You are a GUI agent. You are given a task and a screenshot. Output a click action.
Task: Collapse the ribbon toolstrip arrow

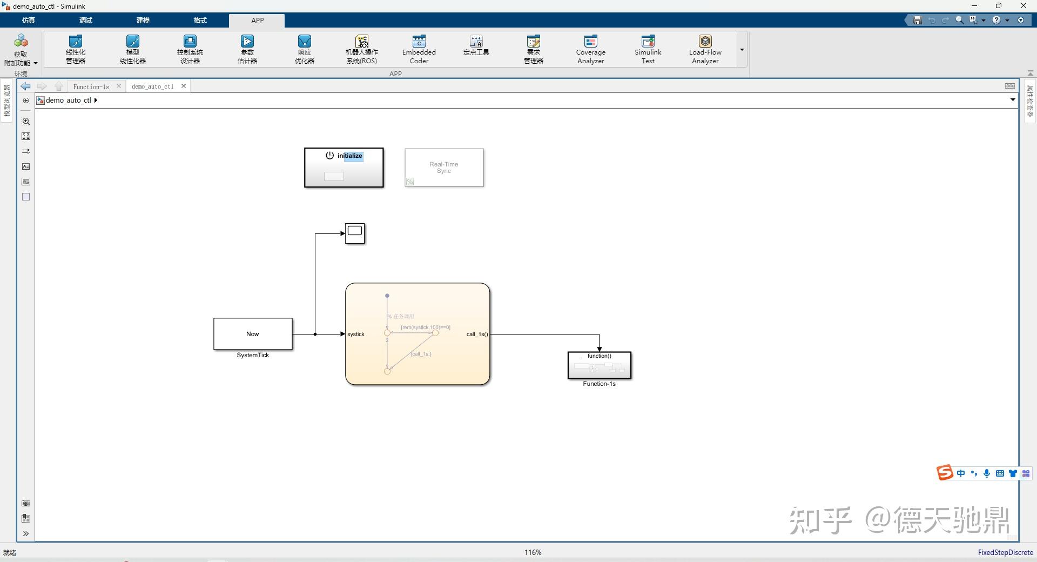(1030, 73)
